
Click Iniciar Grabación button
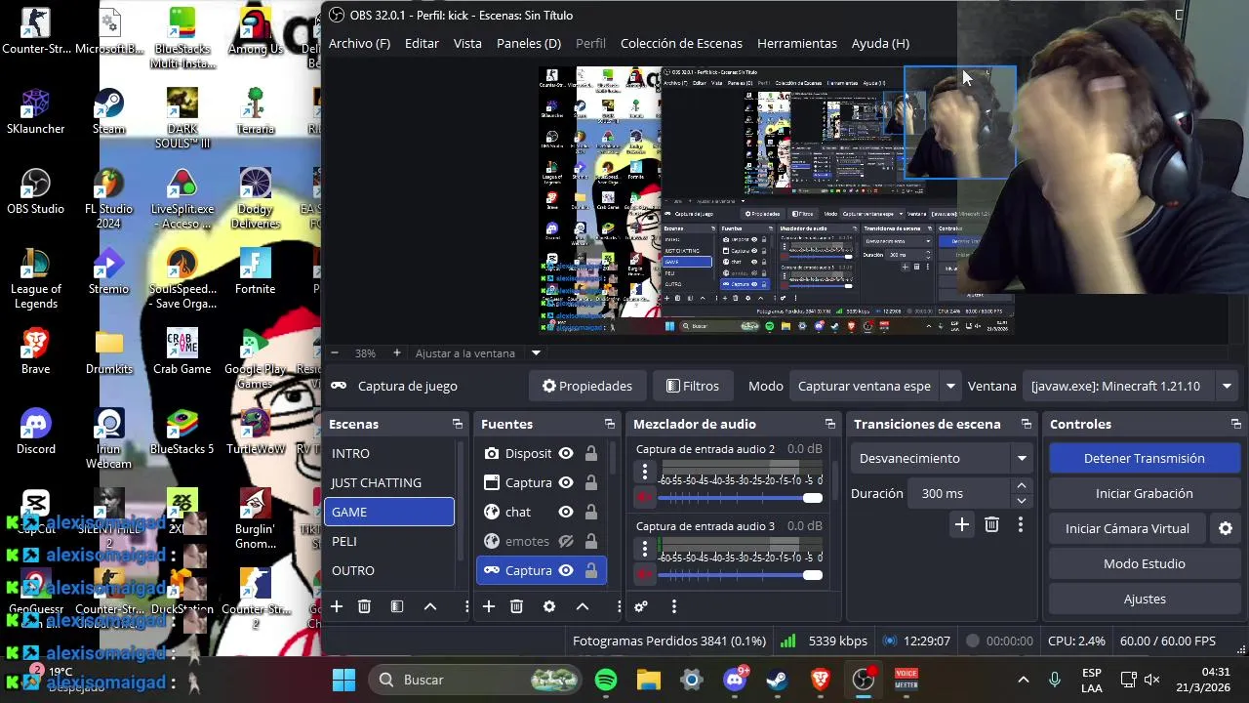[x=1144, y=493]
